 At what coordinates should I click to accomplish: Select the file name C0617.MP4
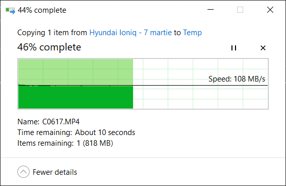pyautogui.click(x=61, y=122)
